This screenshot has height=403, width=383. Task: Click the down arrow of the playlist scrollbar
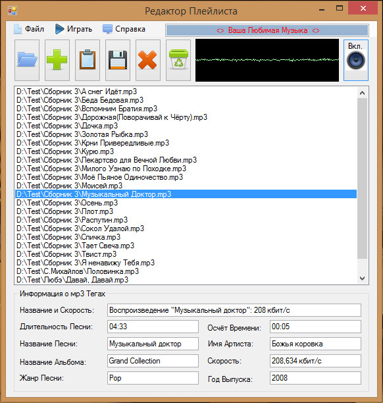pos(362,279)
